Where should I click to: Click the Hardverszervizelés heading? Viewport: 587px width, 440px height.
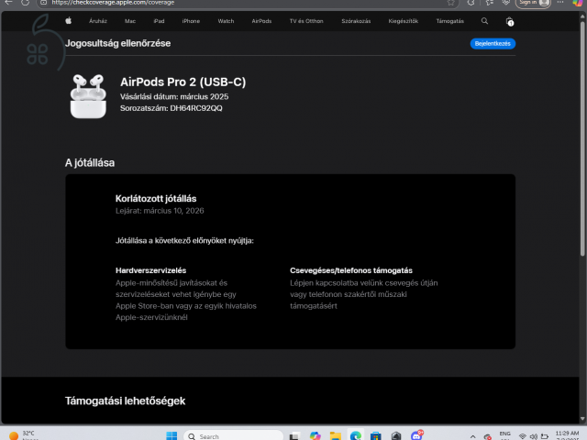point(150,270)
